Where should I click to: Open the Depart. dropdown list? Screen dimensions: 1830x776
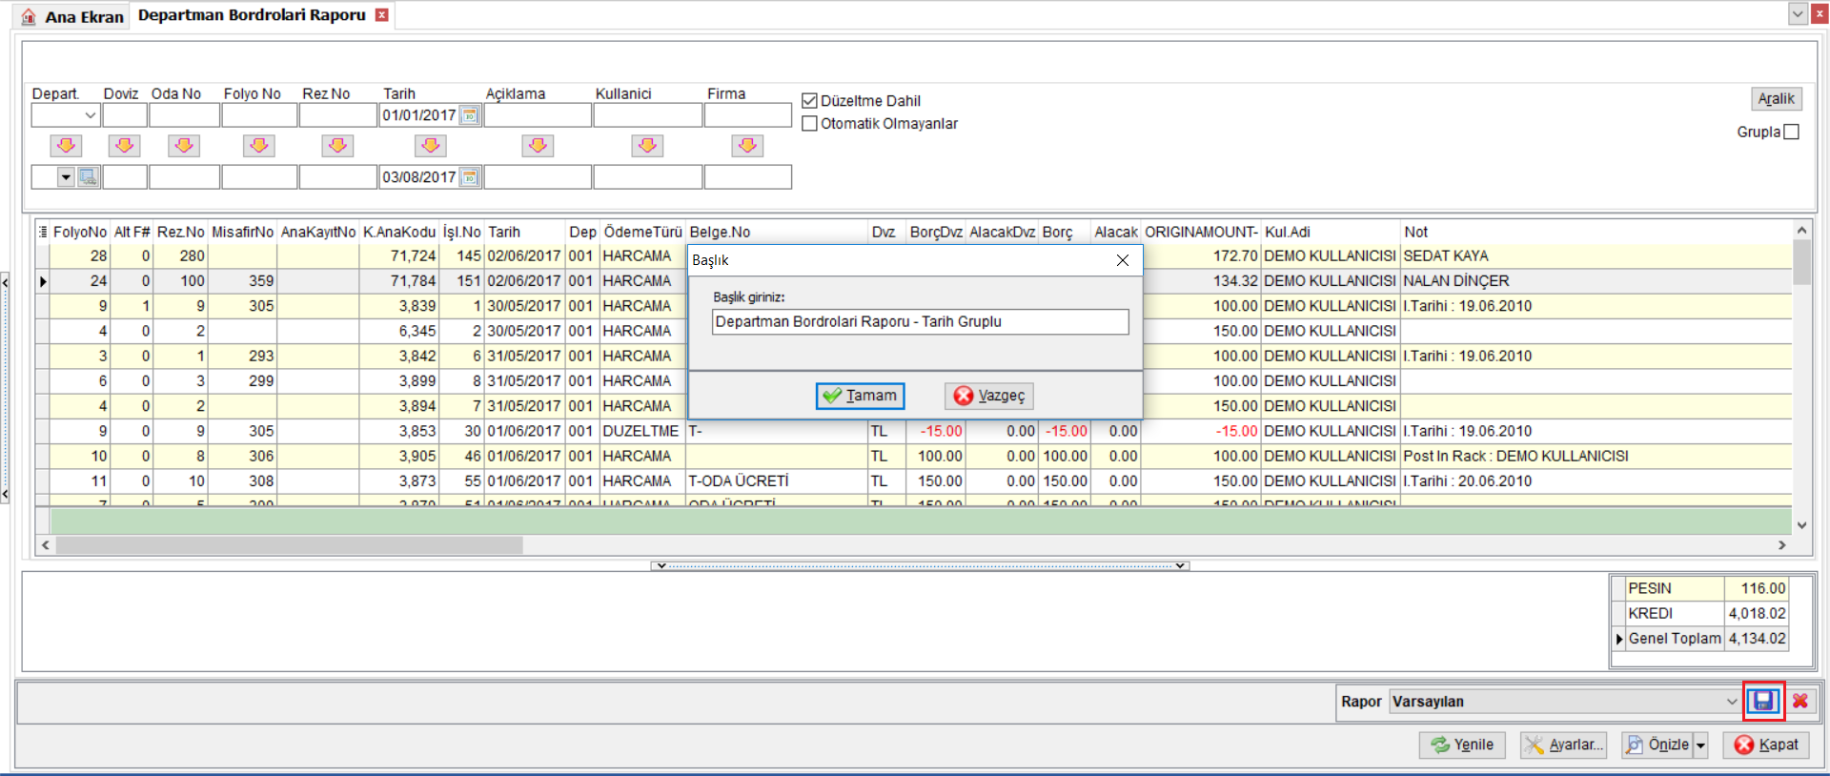[x=91, y=115]
